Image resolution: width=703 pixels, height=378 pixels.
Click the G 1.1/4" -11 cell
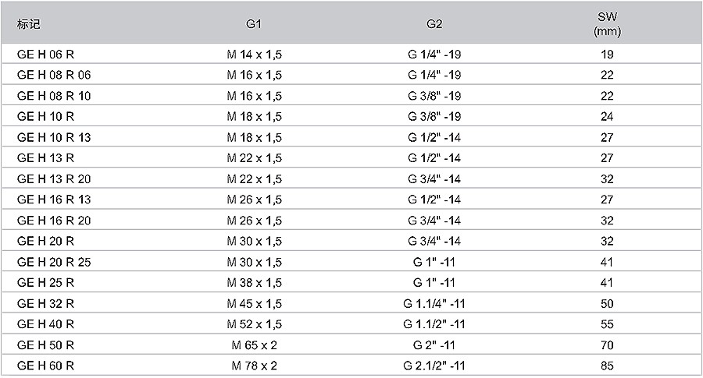coord(434,304)
